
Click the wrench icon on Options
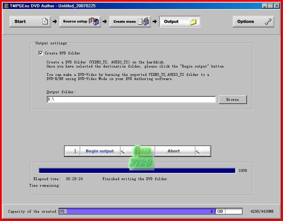[x=268, y=22]
